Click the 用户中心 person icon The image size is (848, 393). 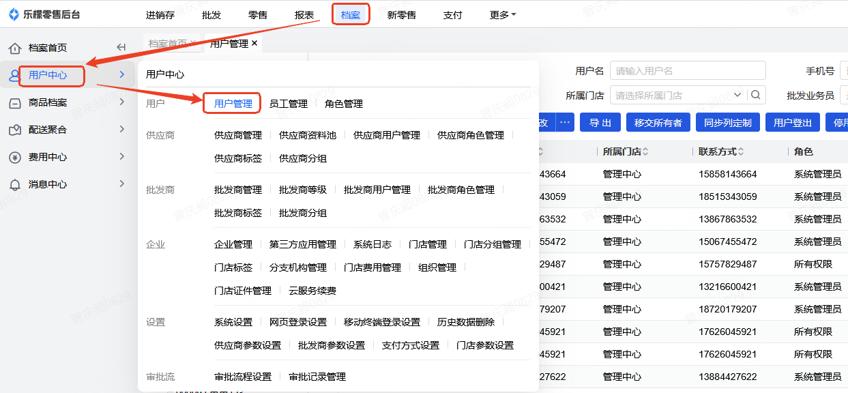(14, 75)
